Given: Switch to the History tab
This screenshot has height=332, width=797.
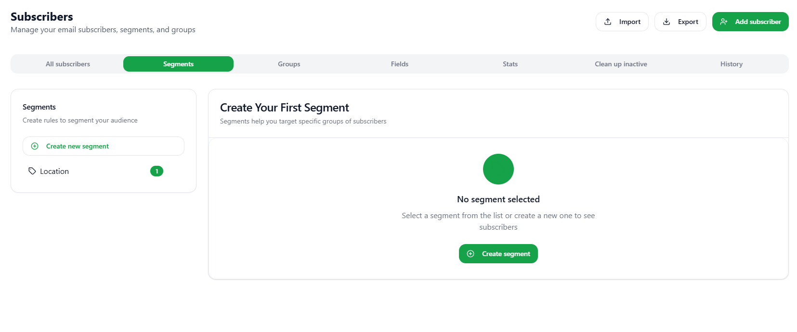Looking at the screenshot, I should point(731,64).
